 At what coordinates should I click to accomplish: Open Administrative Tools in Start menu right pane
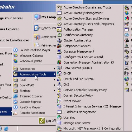point(45,37)
